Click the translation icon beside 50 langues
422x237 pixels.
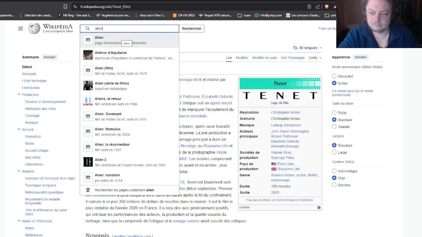(295, 48)
